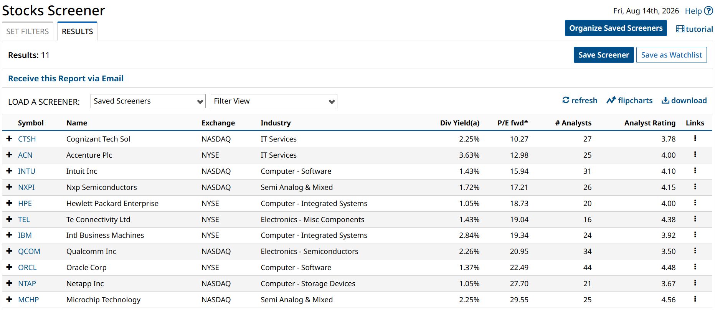
Task: Open flipcharts view
Action: pyautogui.click(x=629, y=100)
